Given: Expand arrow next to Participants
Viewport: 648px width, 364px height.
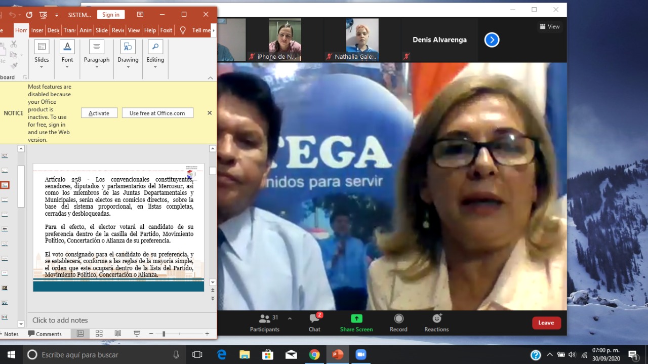Looking at the screenshot, I should 290,318.
